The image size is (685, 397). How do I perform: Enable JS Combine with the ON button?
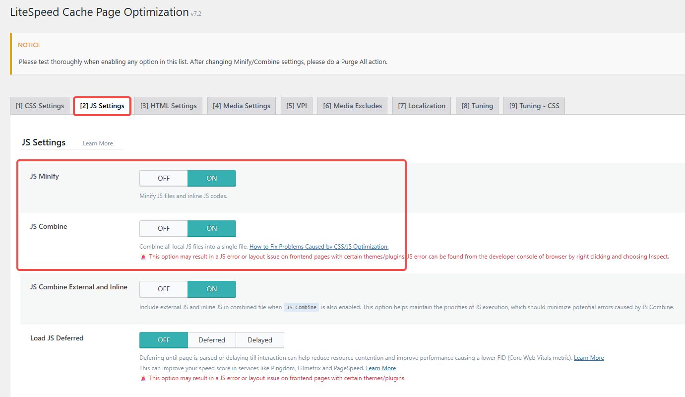(x=212, y=228)
